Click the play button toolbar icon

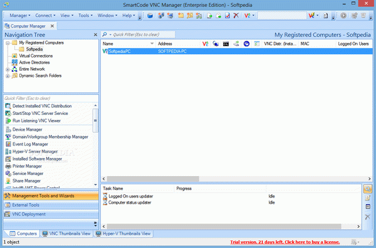click(343, 16)
